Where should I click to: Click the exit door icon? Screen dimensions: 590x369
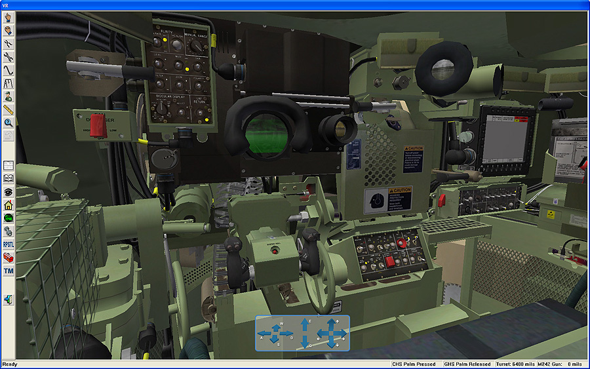click(9, 299)
